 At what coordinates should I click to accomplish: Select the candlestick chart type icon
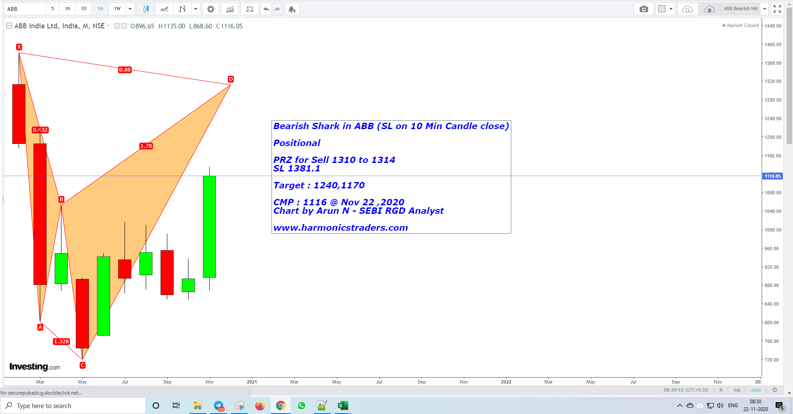coord(146,8)
